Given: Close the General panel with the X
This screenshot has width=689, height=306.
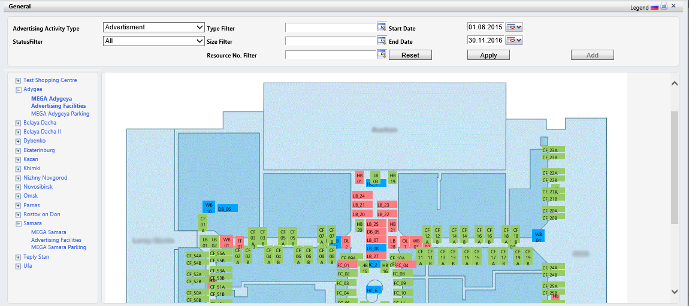Looking at the screenshot, I should [674, 6].
